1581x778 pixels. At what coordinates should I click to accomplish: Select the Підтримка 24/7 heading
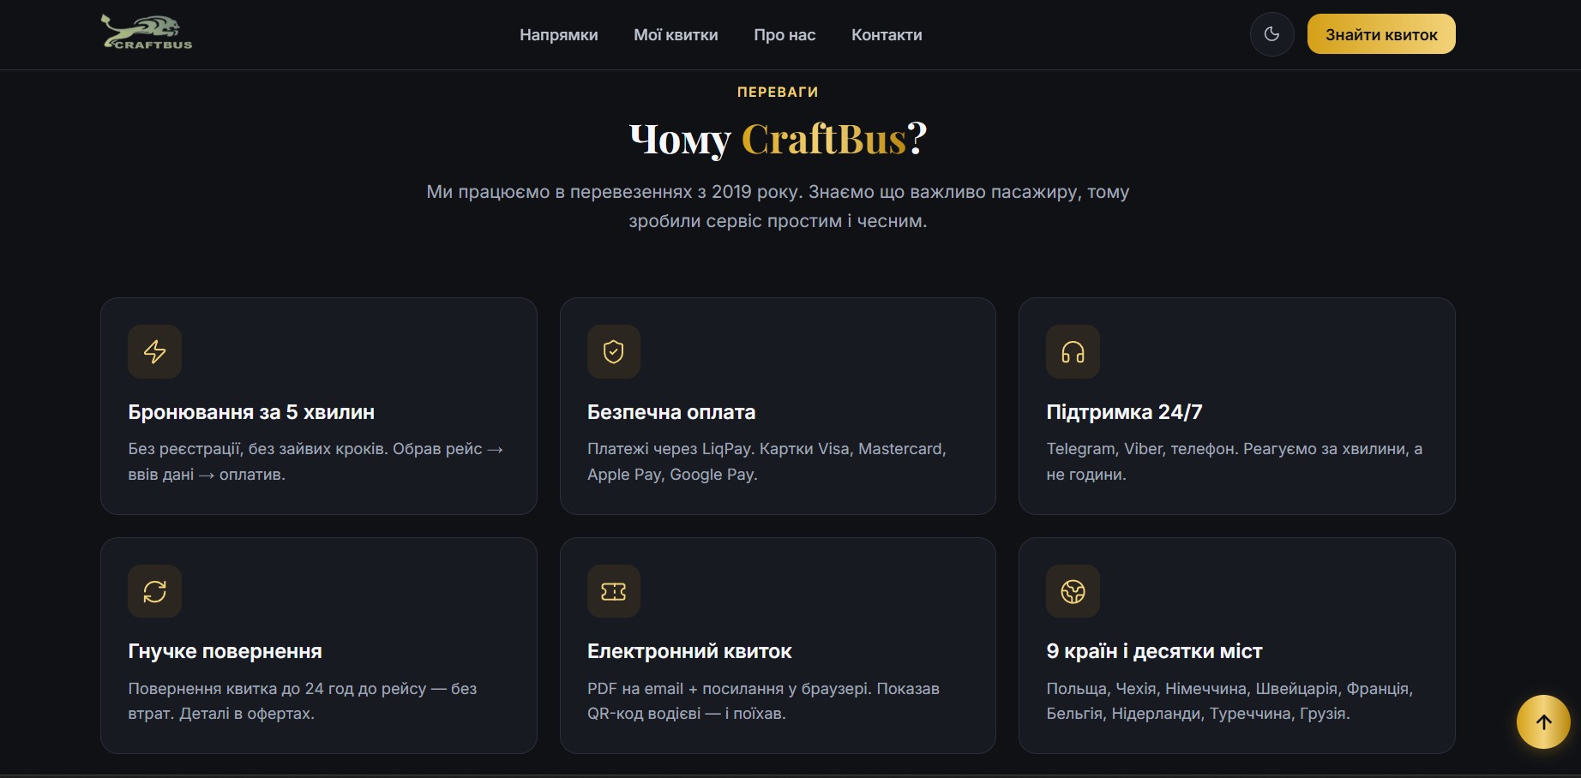(1124, 412)
